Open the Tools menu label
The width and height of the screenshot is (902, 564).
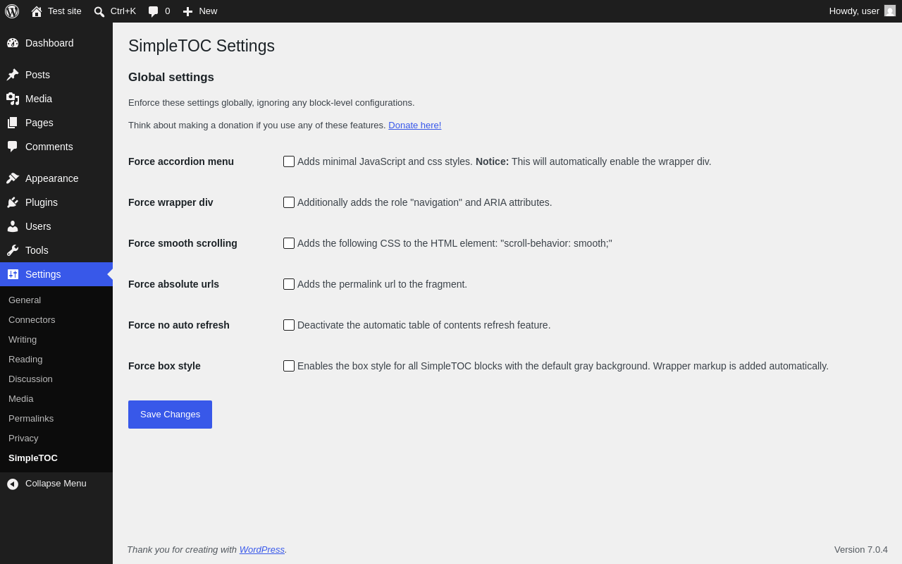(x=37, y=250)
